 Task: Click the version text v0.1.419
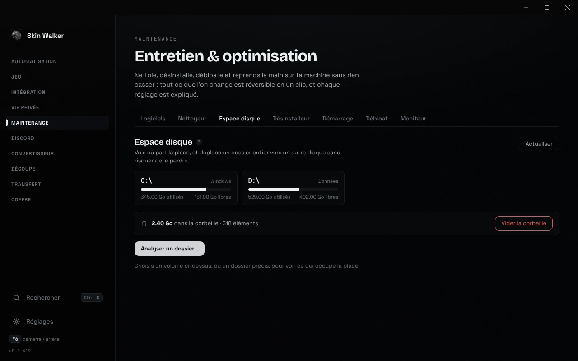pos(20,351)
